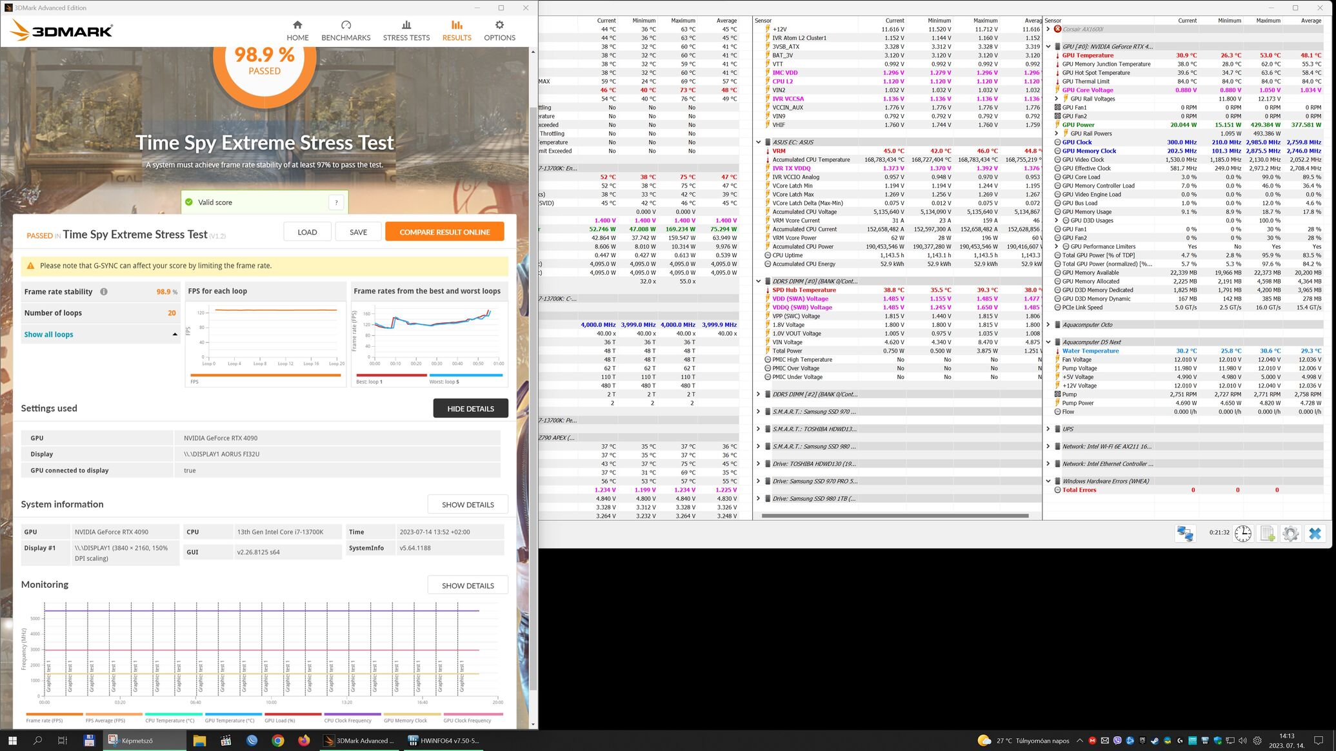
Task: Open the notification center icon
Action: pos(1319,741)
